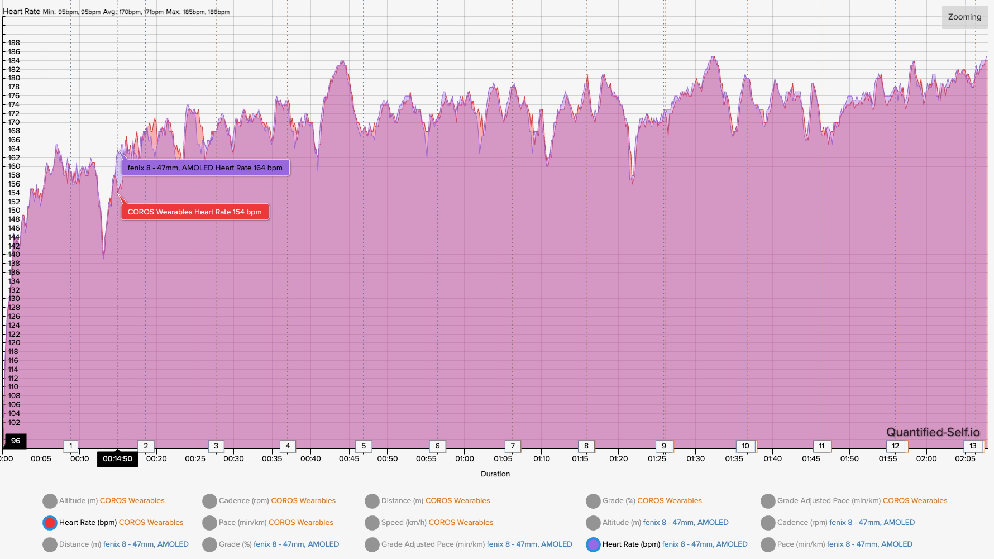Toggle Grade Adjusted Pace fenix 8 series
Screen dimensions: 994x559
(x=469, y=544)
